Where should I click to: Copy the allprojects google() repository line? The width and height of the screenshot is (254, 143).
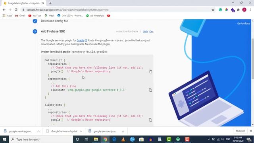pyautogui.click(x=150, y=120)
